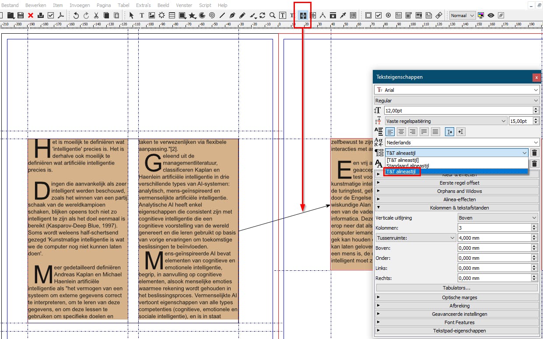This screenshot has height=339, width=543.
Task: Toggle center text alignment
Action: point(401,132)
